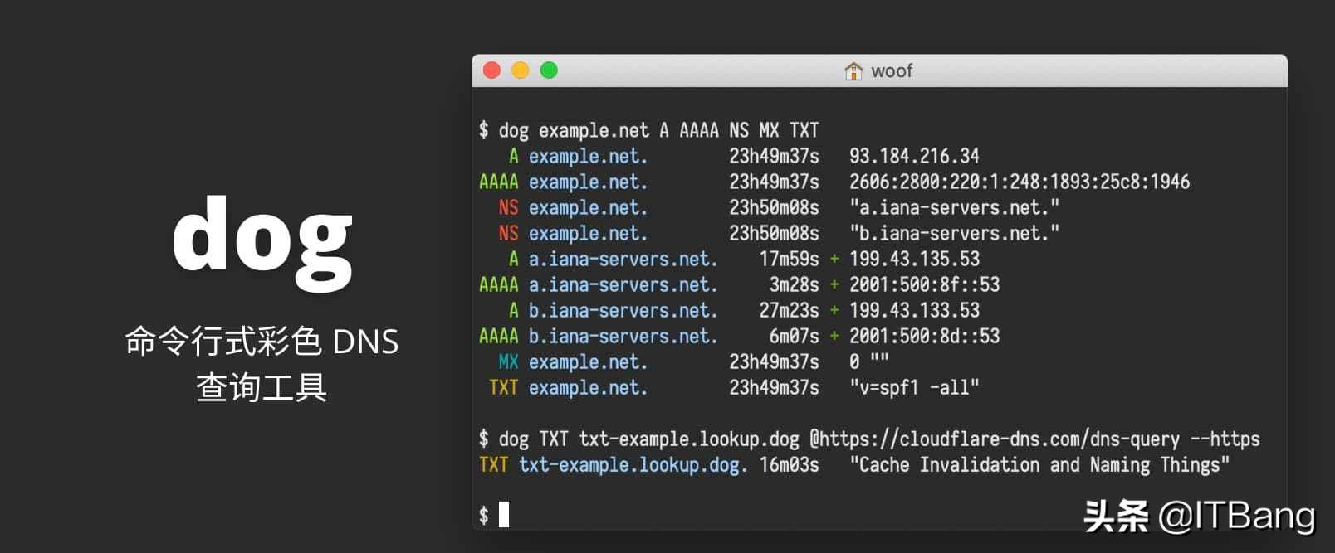Click "Cache Invalidation and Naming Things" text
1335x553 pixels.
tap(1039, 464)
